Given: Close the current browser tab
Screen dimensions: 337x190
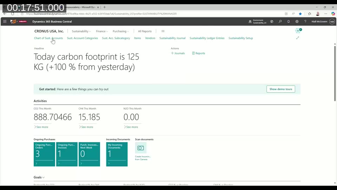Looking at the screenshot, I should 98,7.
